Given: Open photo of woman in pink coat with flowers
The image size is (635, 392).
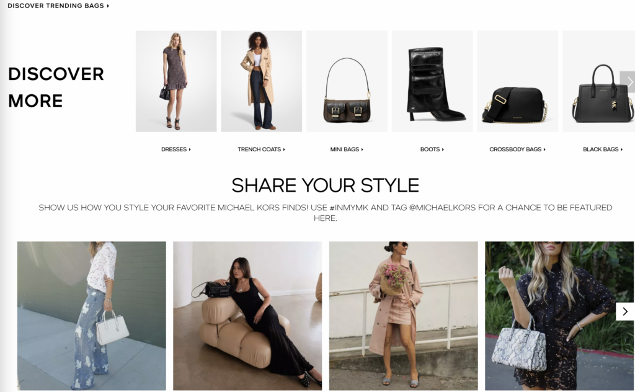Looking at the screenshot, I should click(x=403, y=316).
